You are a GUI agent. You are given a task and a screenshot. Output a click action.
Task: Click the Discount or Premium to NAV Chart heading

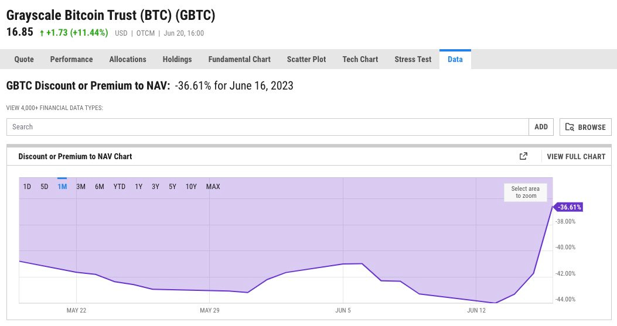tap(75, 156)
